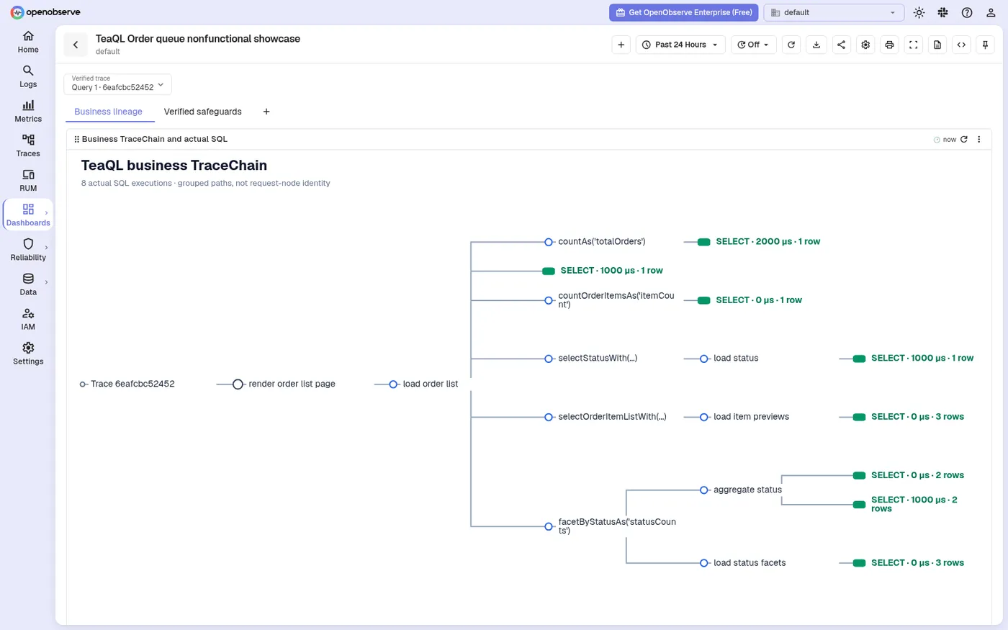
Task: Click the 'aggregate status' node label
Action: pyautogui.click(x=747, y=490)
